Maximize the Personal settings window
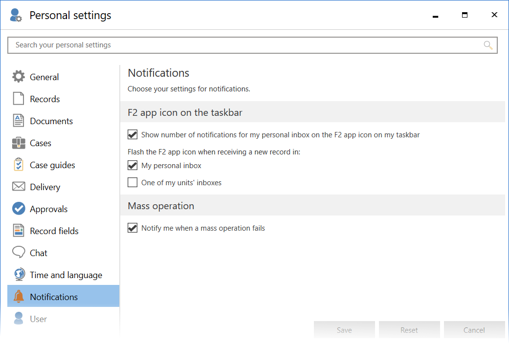This screenshot has height=346, width=509. point(465,15)
